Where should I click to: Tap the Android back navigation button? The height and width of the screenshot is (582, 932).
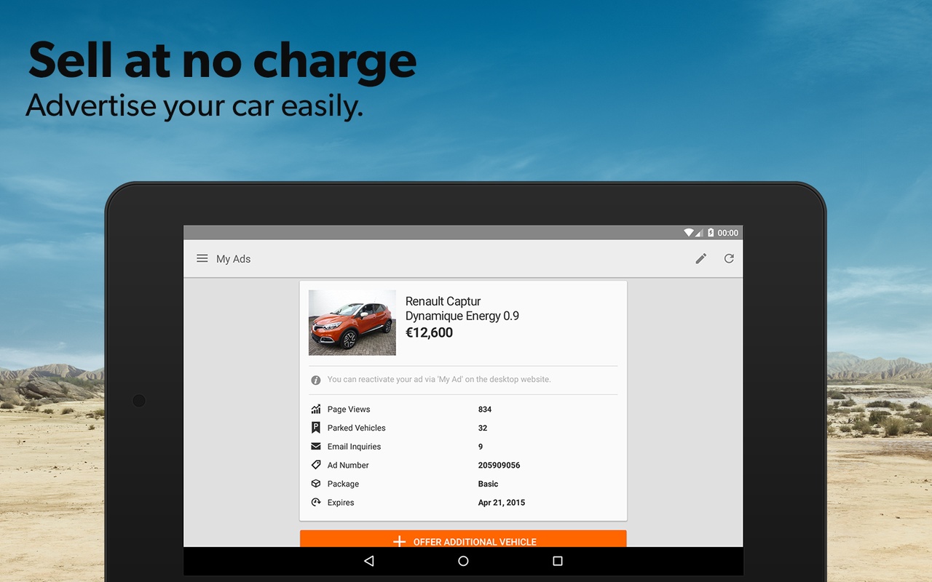[369, 561]
